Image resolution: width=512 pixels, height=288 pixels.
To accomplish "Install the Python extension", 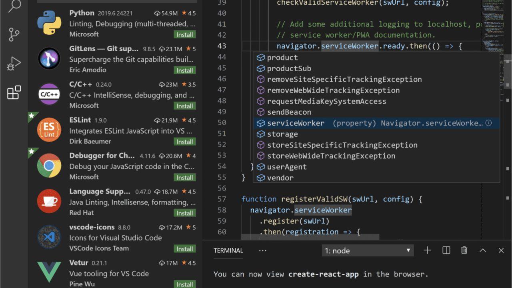I will tap(184, 35).
